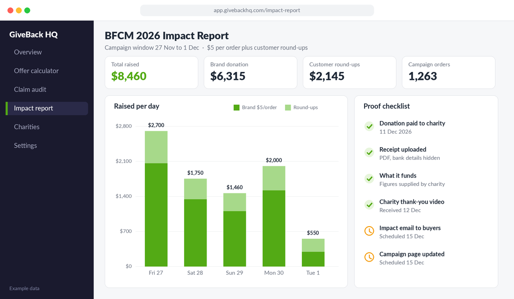Viewport: 514px width, 299px height.
Task: Click the $2,000 bar value label
Action: (x=274, y=160)
